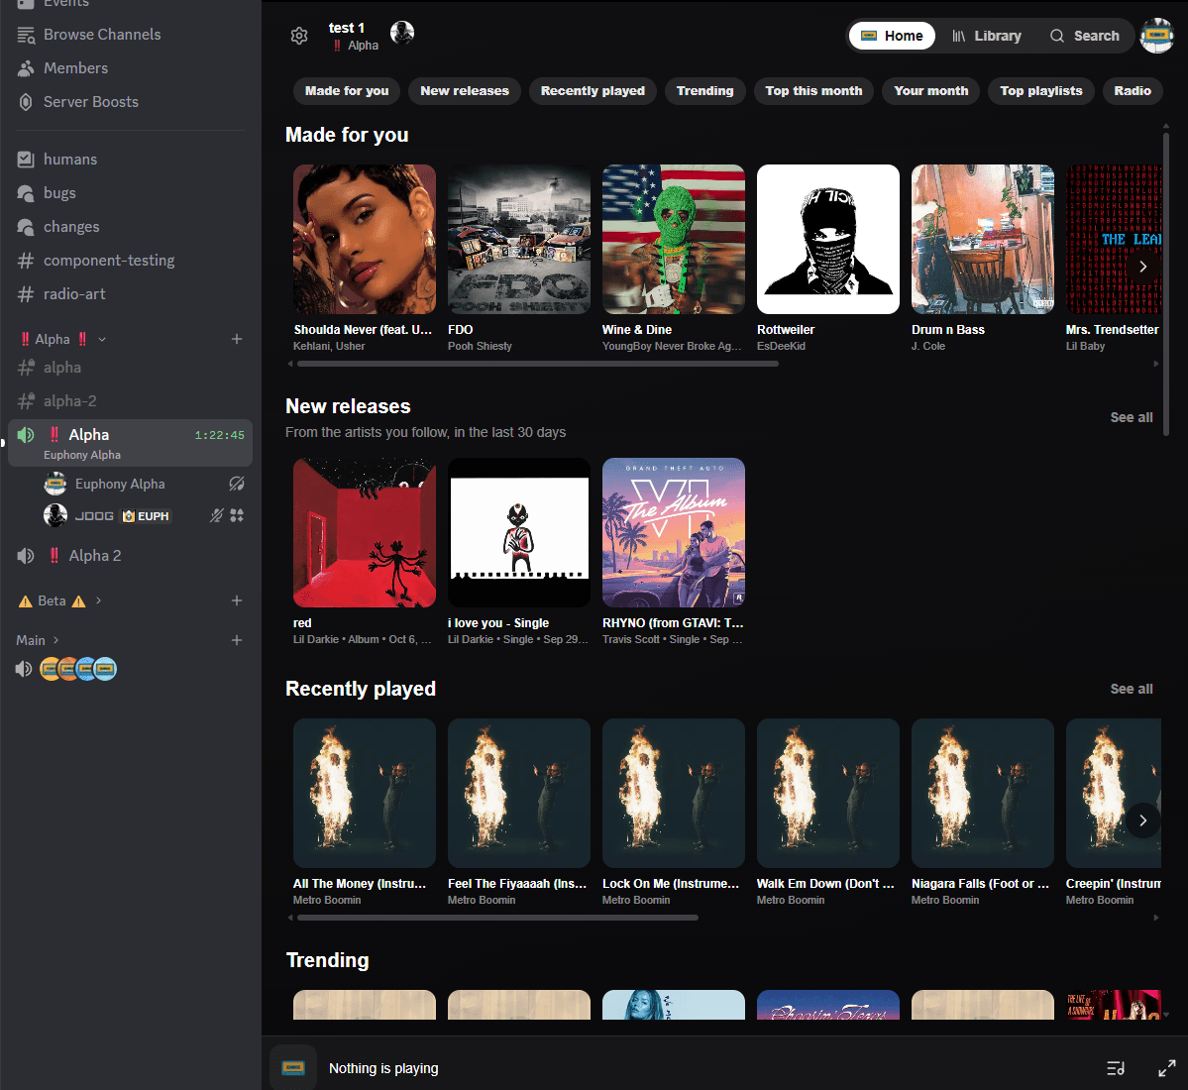The image size is (1188, 1090).
Task: Click the vertical scrollbar of the music page
Action: 1166,284
